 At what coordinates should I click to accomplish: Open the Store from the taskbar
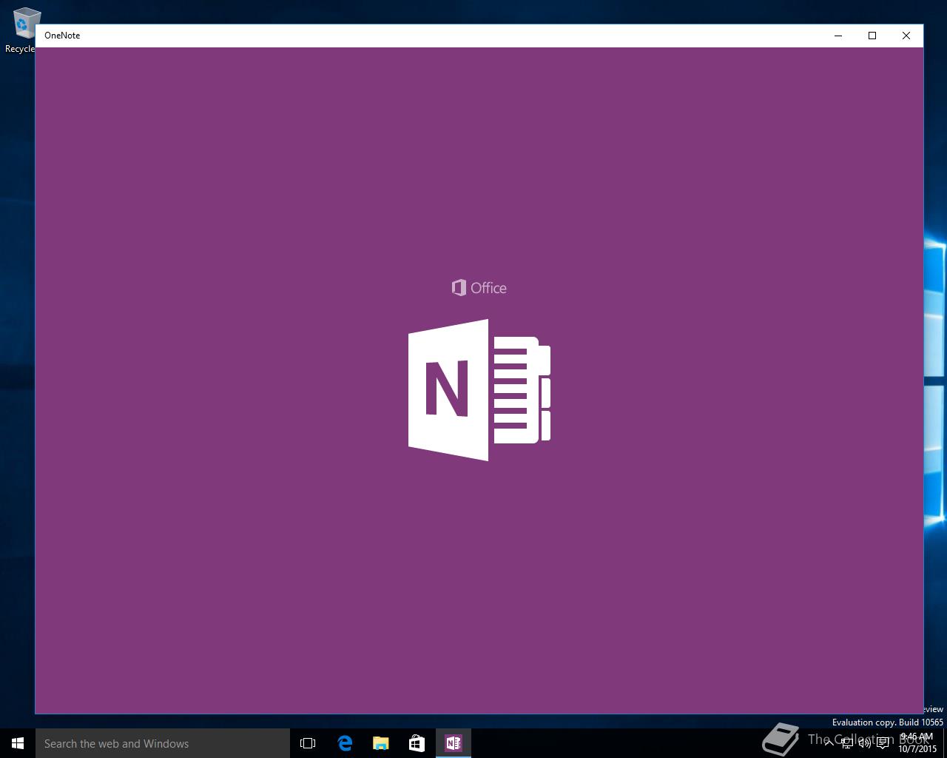coord(417,743)
